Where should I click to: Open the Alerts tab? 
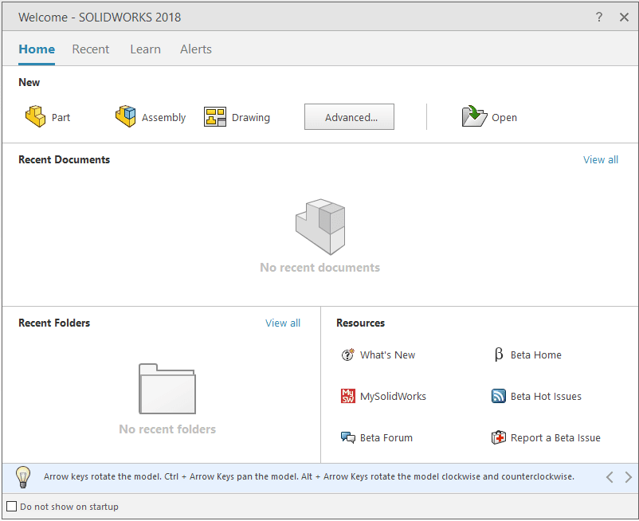[196, 49]
